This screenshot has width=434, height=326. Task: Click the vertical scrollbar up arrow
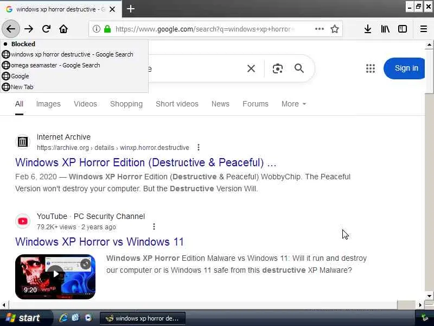pyautogui.click(x=429, y=45)
